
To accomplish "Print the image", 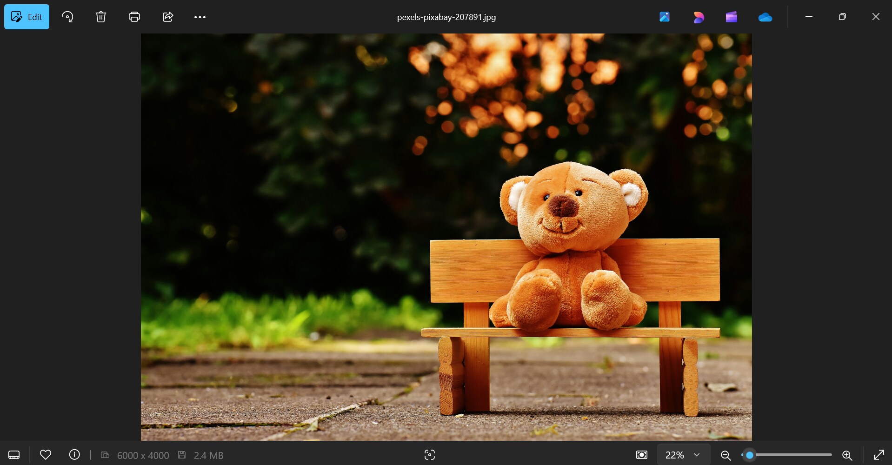I will click(134, 17).
